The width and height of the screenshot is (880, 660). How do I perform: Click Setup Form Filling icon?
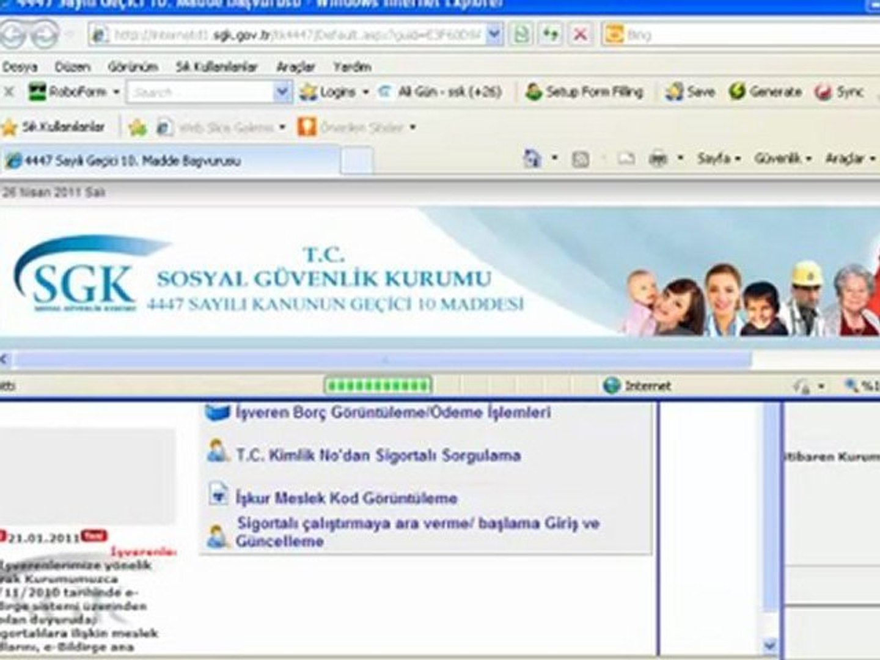pos(533,92)
